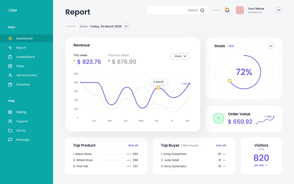294x184 pixels.
Task: Open the Schedule calendar icon
Action: pyautogui.click(x=10, y=84)
